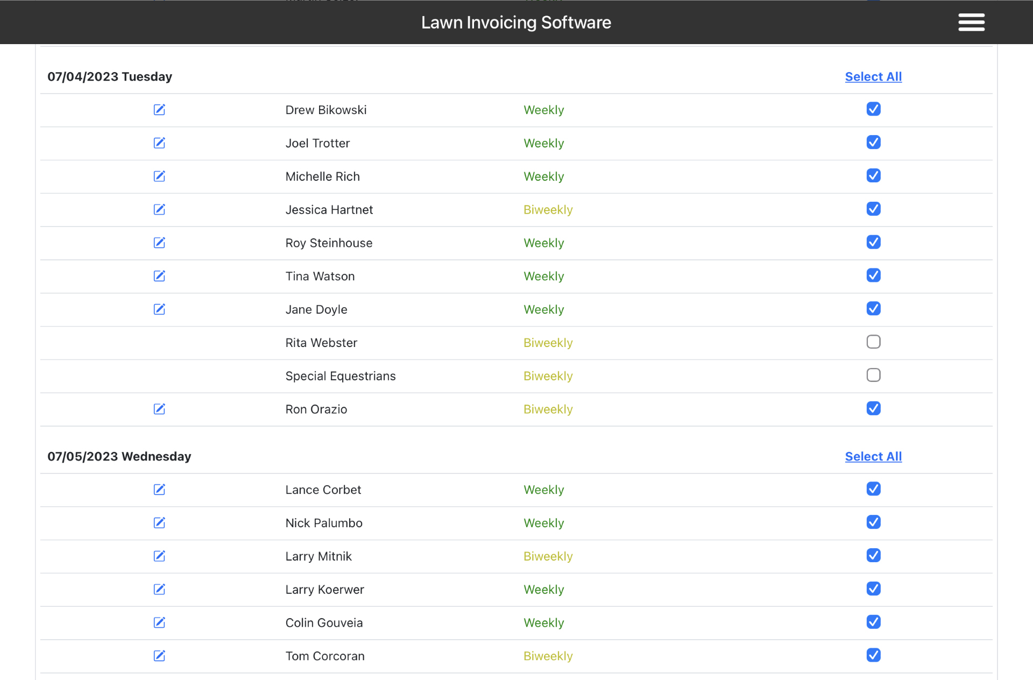The width and height of the screenshot is (1033, 680).
Task: Click Select All for Wednesday 07/05/2023
Action: [x=873, y=457]
